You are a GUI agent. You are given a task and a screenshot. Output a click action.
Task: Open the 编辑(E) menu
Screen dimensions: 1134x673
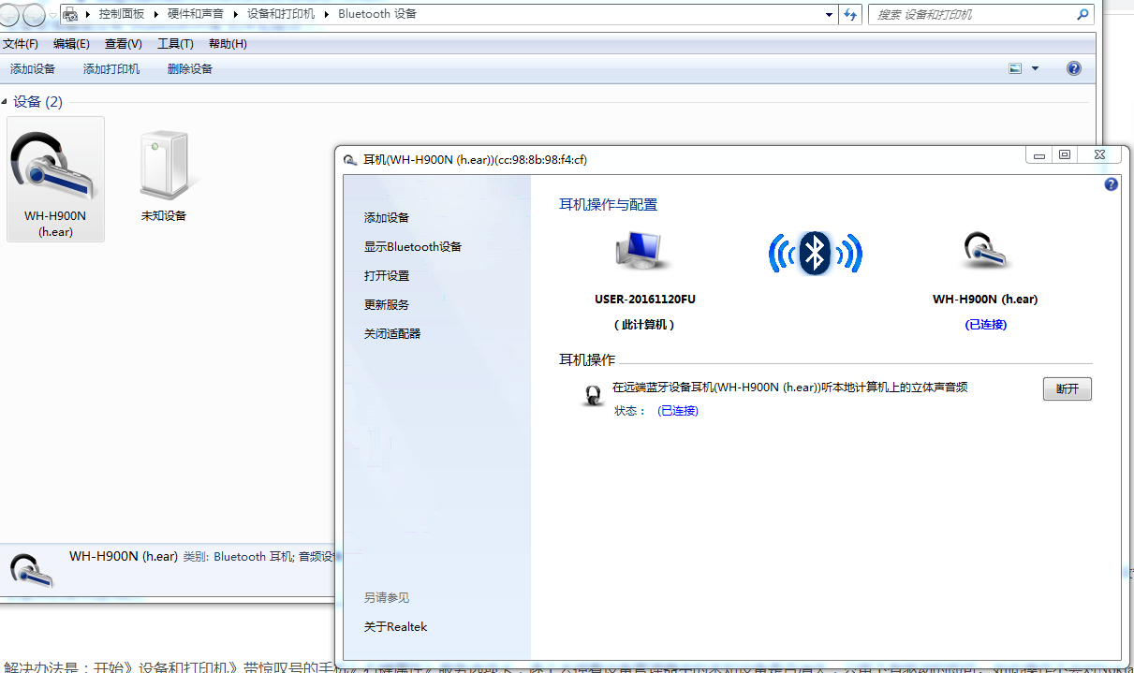click(x=71, y=44)
